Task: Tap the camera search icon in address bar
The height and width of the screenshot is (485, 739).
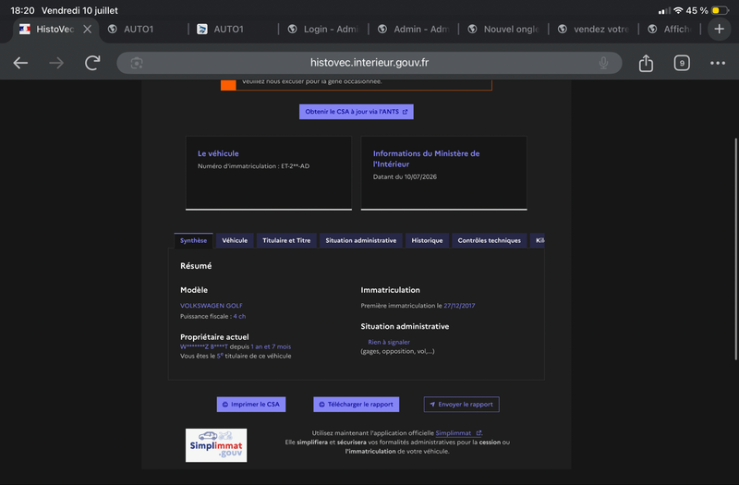Action: pyautogui.click(x=137, y=63)
